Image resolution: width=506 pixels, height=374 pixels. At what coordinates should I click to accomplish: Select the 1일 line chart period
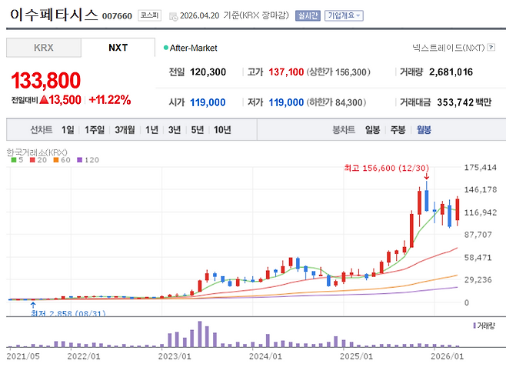pos(68,129)
